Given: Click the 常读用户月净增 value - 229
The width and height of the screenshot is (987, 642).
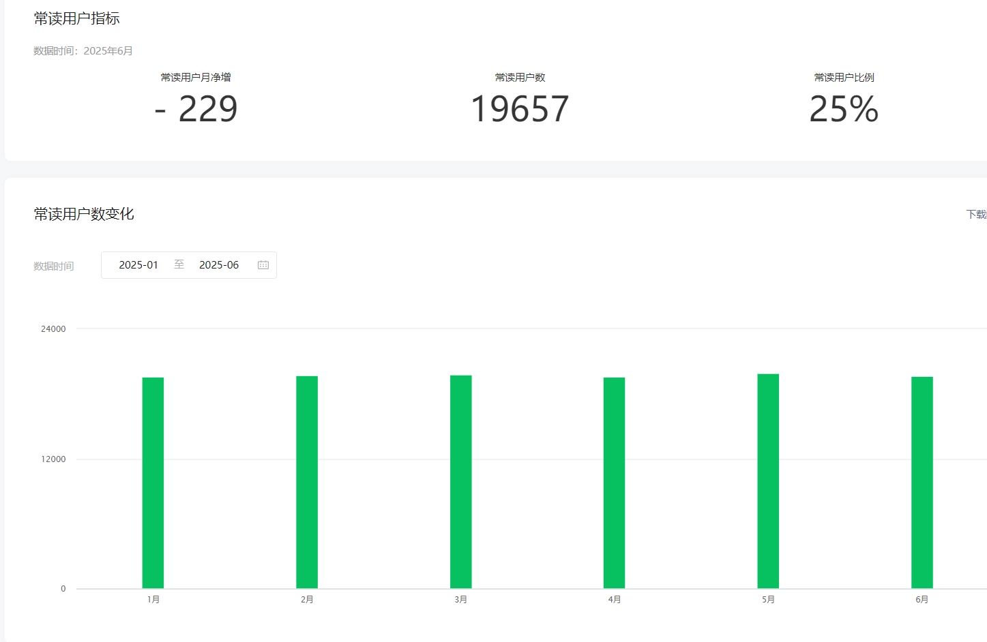Looking at the screenshot, I should 196,109.
